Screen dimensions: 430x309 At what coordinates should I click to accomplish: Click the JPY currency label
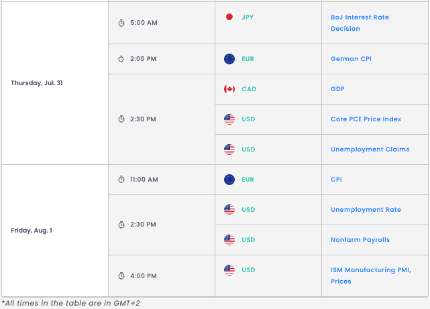tap(248, 17)
